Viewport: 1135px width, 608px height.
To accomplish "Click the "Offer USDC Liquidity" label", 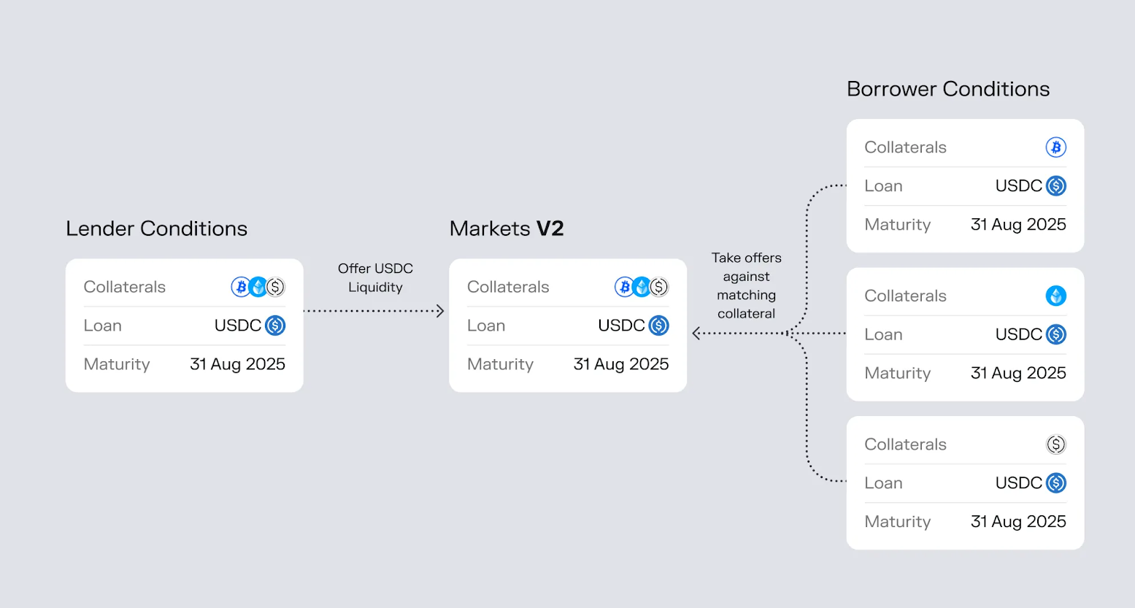I will point(375,278).
